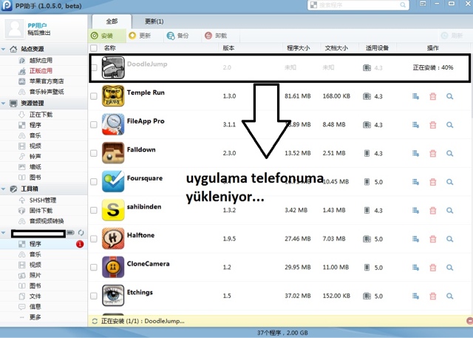
Task: Collapse the 资源管理 sidebar section
Action: (x=3, y=104)
